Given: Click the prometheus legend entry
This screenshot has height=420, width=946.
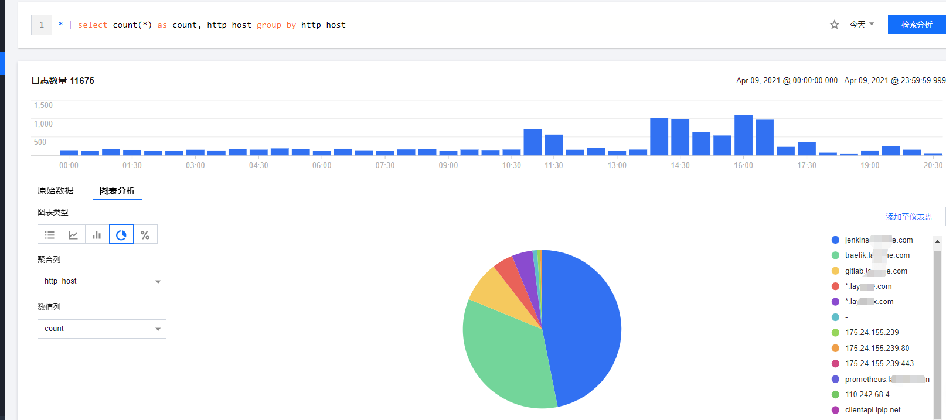Looking at the screenshot, I should [880, 379].
